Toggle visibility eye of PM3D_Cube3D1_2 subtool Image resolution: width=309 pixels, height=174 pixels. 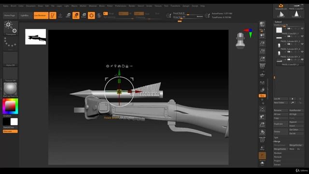pos(302,59)
